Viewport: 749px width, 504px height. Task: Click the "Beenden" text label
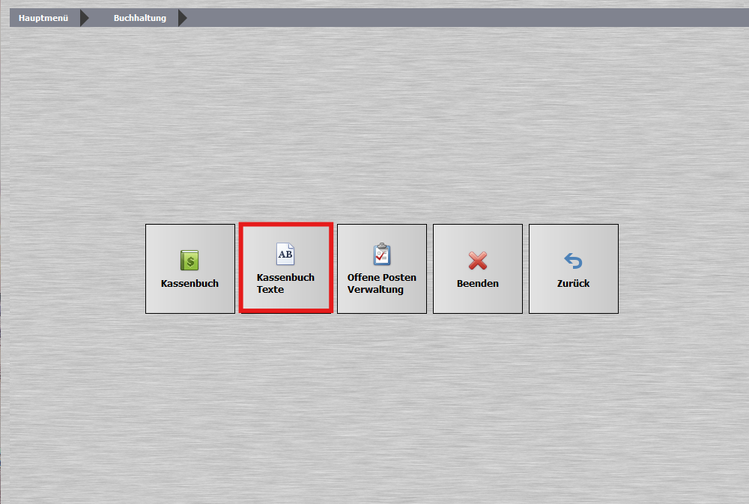pos(478,284)
